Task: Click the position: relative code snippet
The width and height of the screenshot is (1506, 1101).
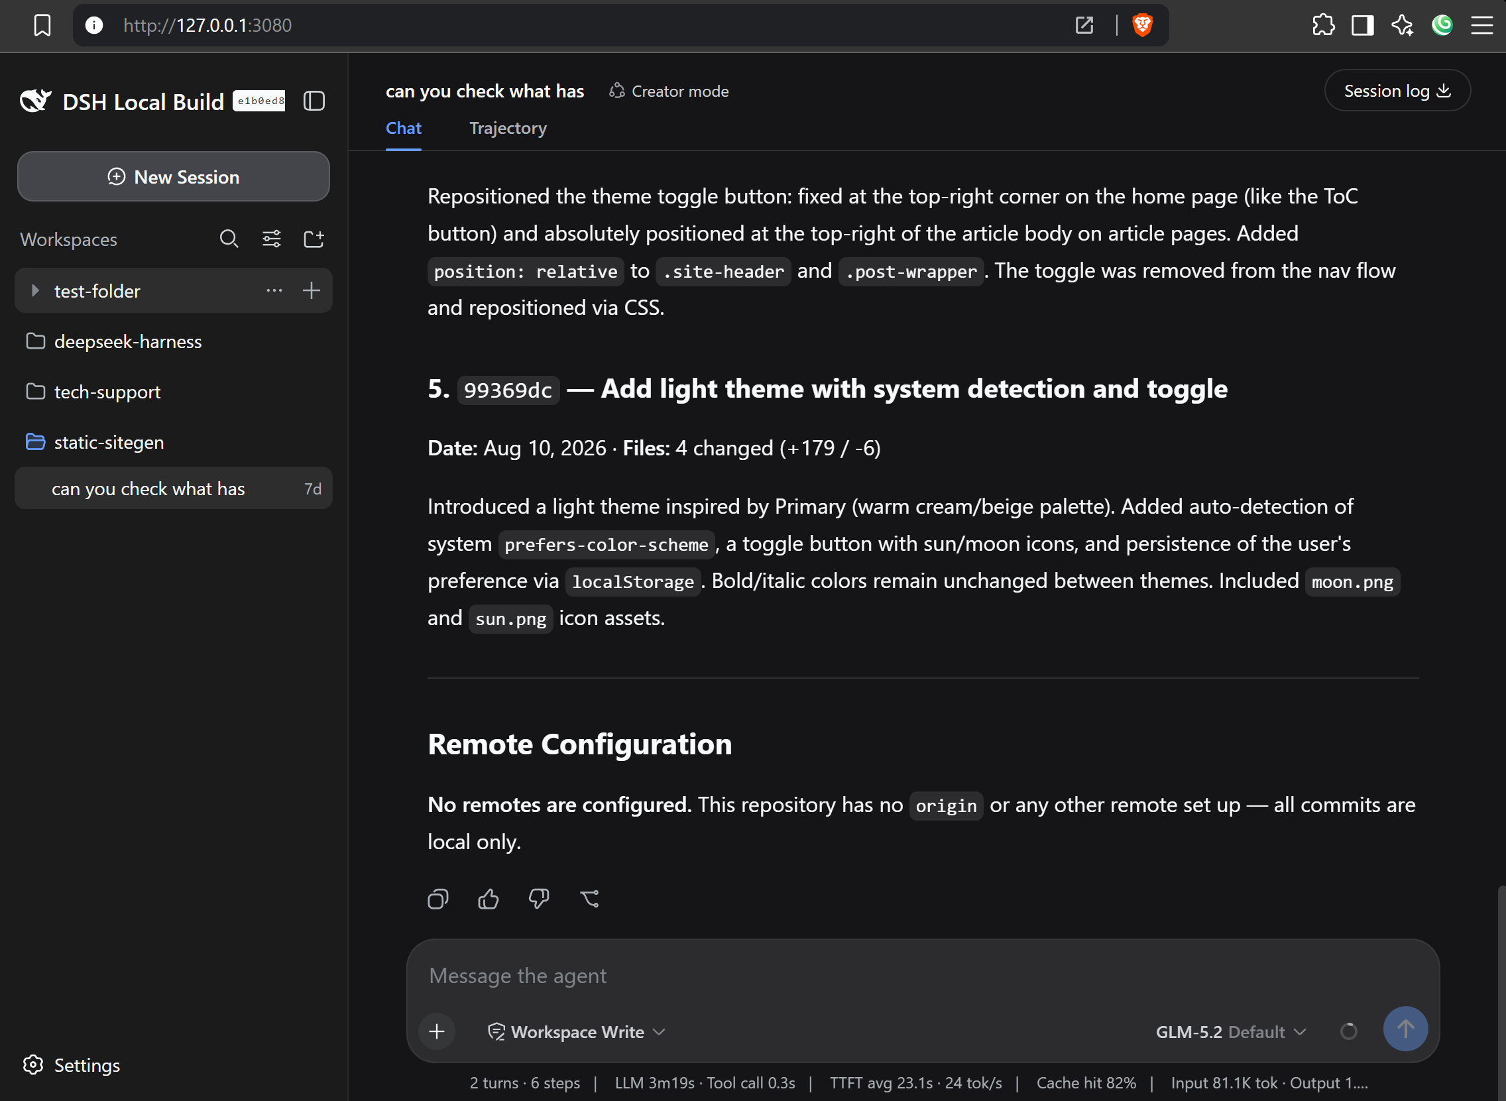Action: tap(525, 271)
